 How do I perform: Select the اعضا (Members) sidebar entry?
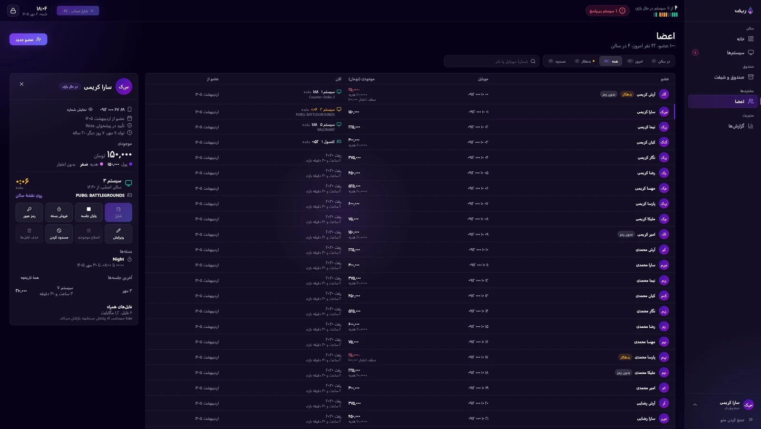[722, 101]
